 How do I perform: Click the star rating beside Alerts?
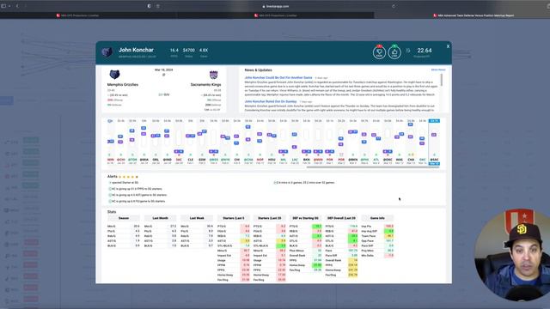128,177
